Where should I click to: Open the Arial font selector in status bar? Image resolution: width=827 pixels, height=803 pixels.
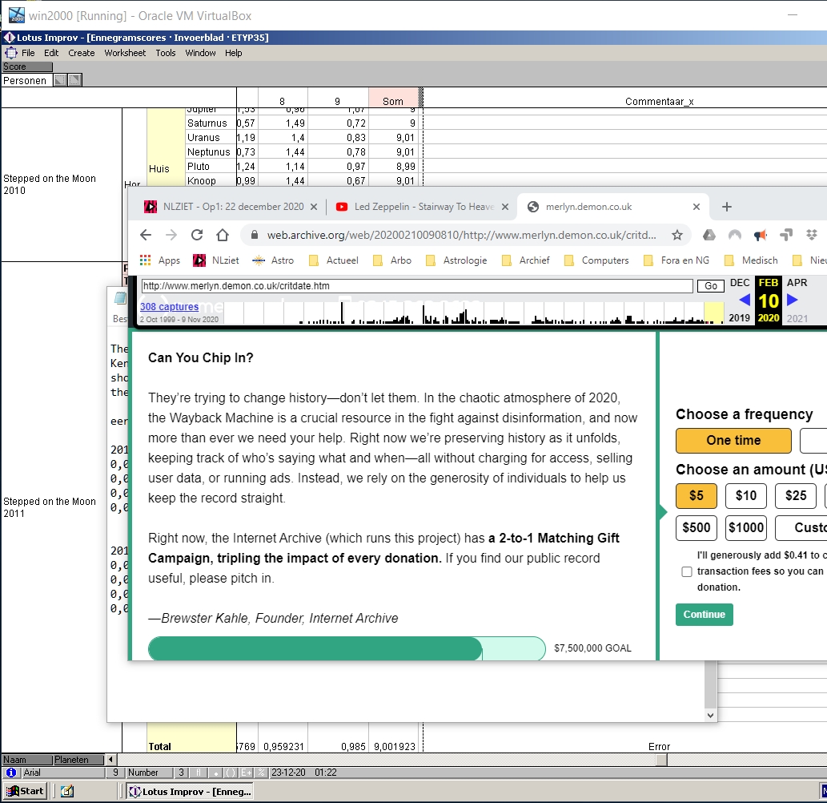coord(62,773)
